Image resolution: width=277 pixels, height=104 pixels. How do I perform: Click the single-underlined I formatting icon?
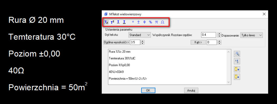click(118, 22)
